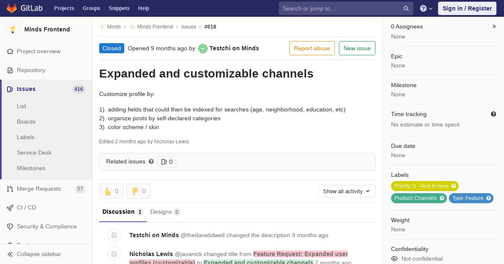Image resolution: width=504 pixels, height=264 pixels.
Task: Click the Project overview home icon
Action: tap(10, 52)
